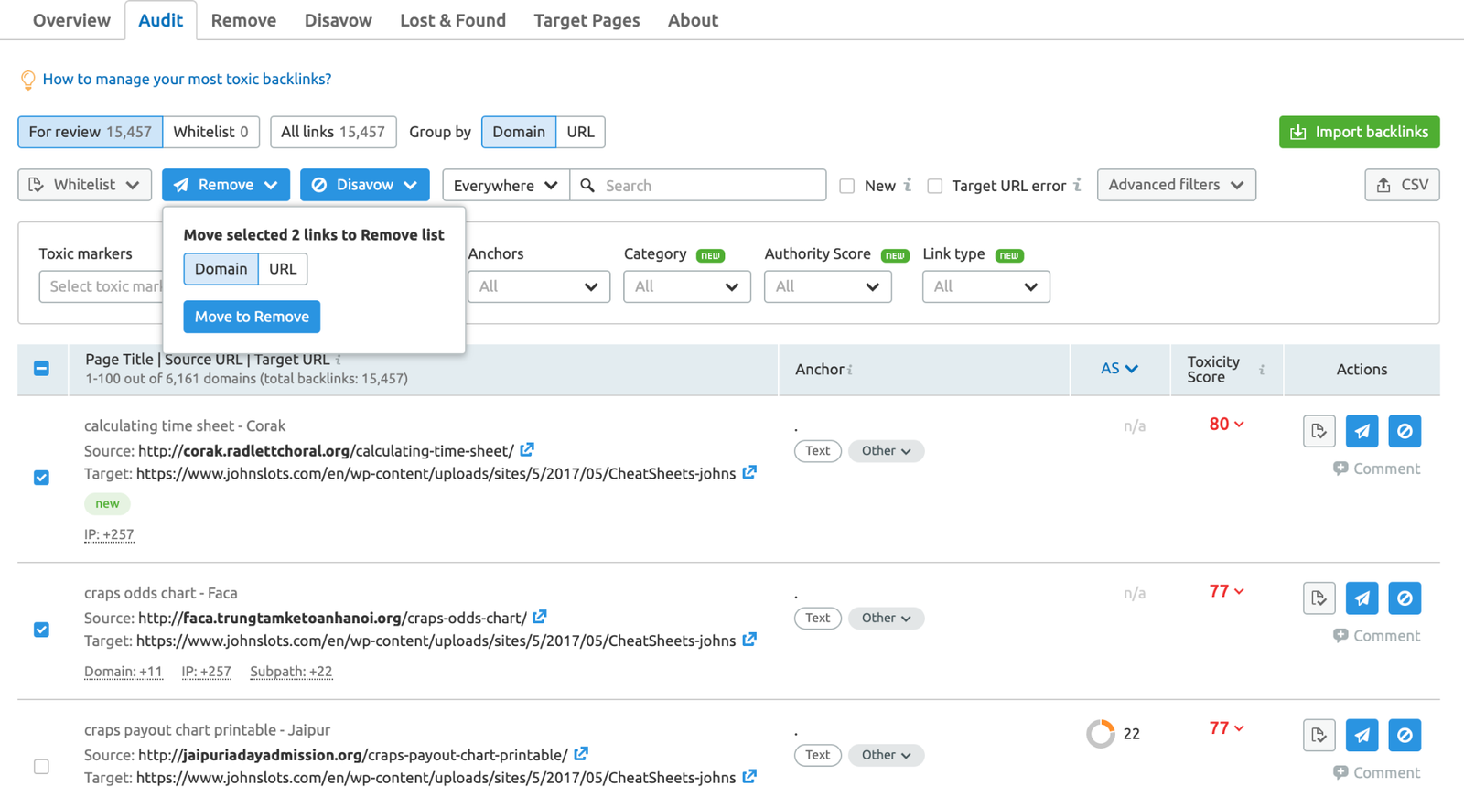Enable the Target URL error checkbox
Image resolution: width=1464 pixels, height=797 pixels.
click(934, 186)
